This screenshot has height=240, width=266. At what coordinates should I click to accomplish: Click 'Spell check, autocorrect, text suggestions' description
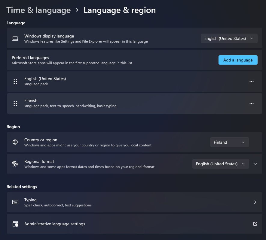58,205
